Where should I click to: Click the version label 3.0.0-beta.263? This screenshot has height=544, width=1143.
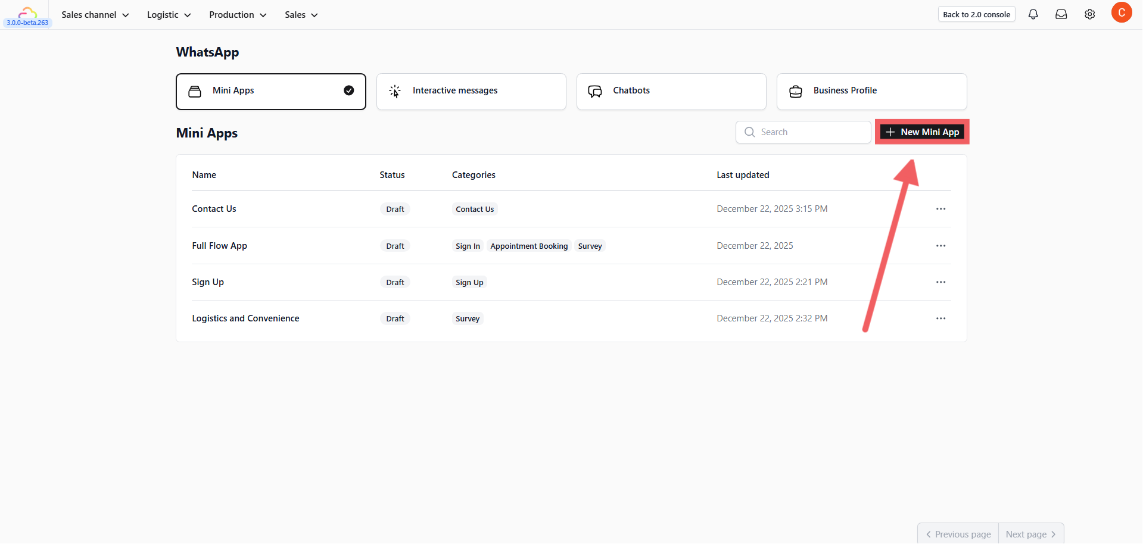(x=27, y=23)
